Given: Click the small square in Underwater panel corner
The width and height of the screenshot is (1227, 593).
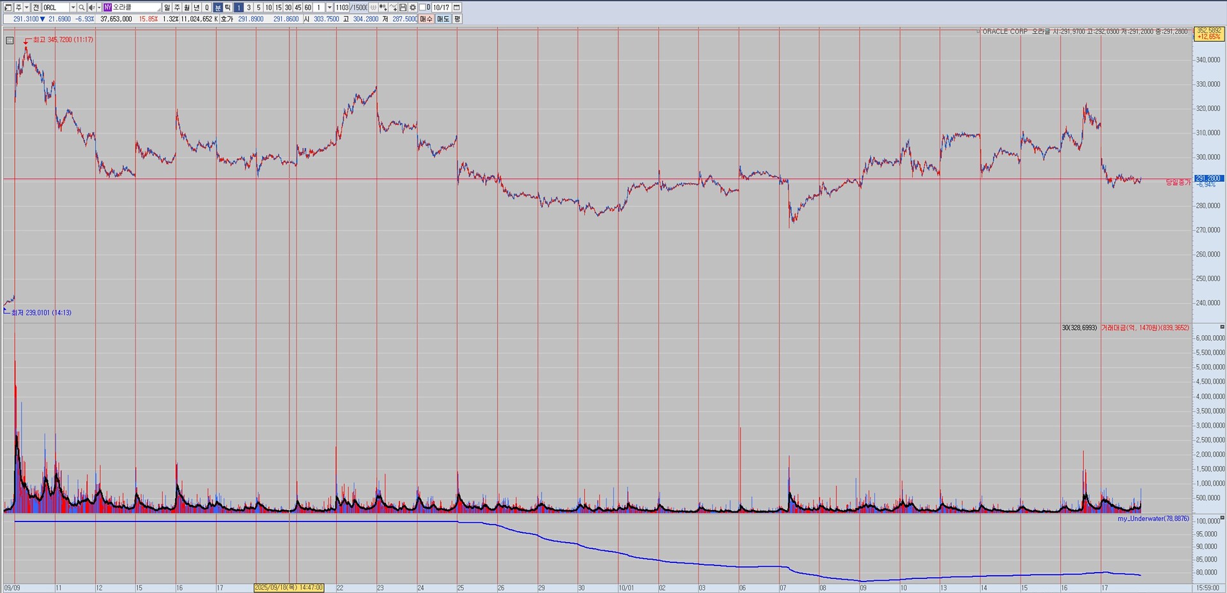Looking at the screenshot, I should 1222,518.
